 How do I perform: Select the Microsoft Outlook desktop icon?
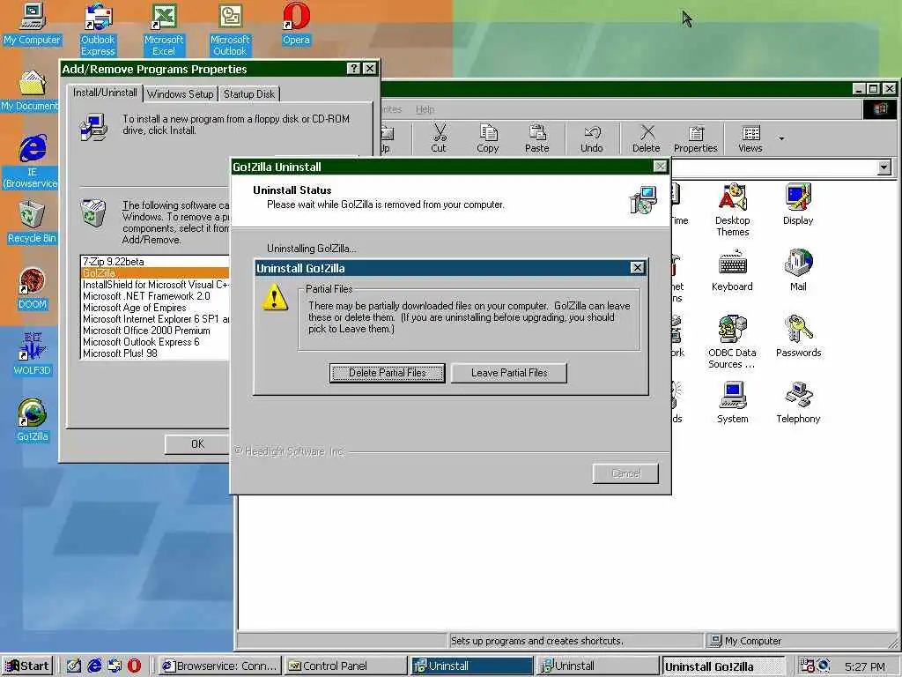[230, 30]
